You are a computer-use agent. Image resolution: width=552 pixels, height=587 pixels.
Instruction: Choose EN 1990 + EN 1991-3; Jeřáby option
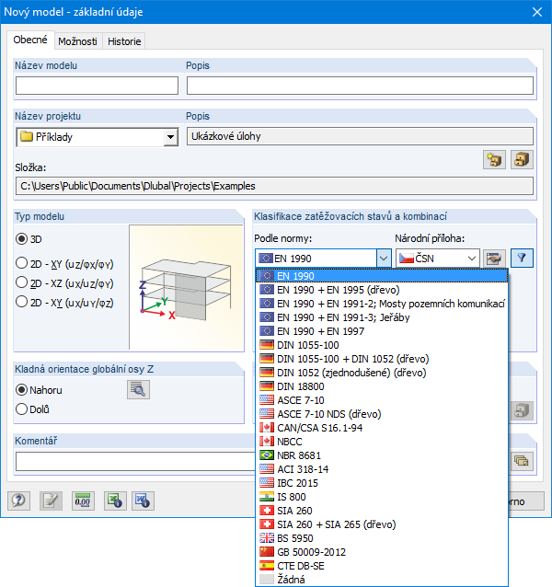pyautogui.click(x=382, y=317)
